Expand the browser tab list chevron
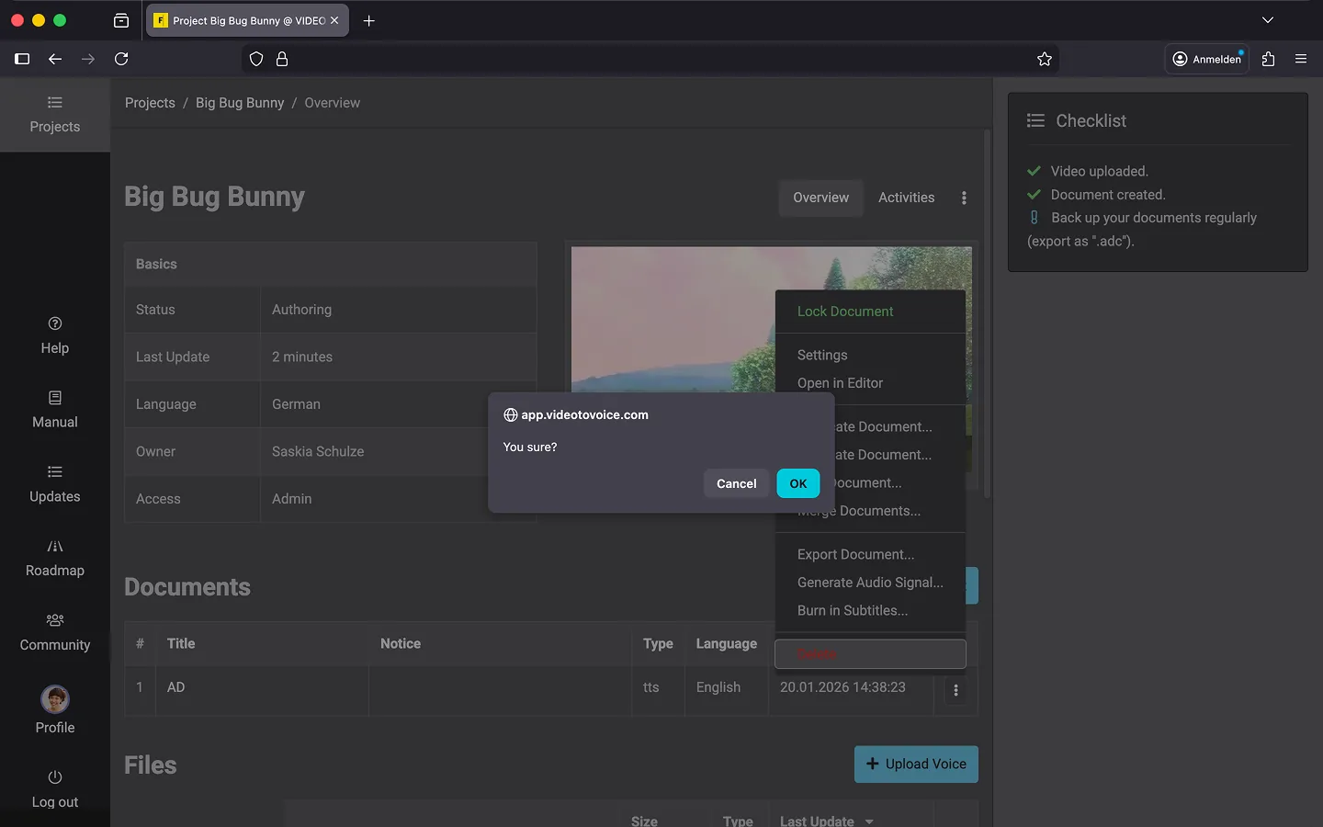 [1267, 20]
